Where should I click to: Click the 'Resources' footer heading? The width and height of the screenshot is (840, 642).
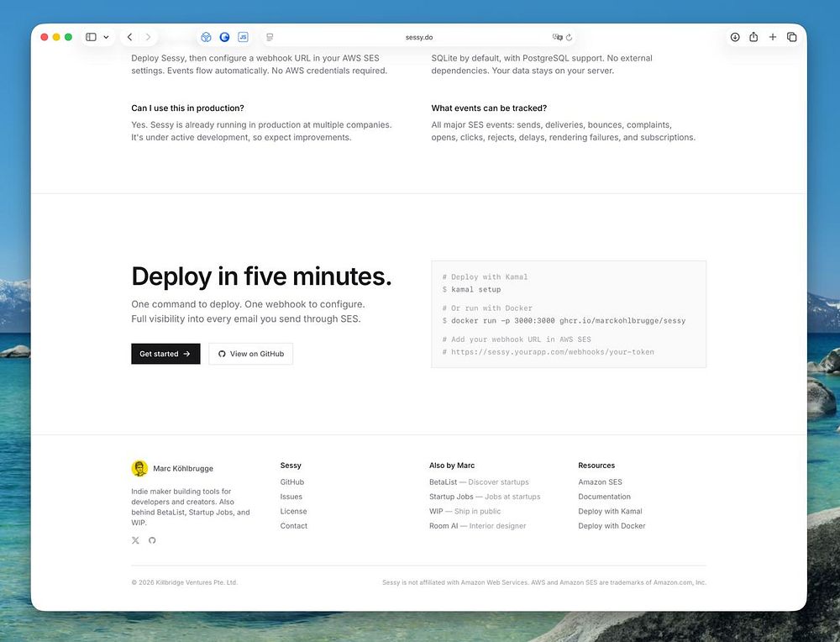pos(596,466)
